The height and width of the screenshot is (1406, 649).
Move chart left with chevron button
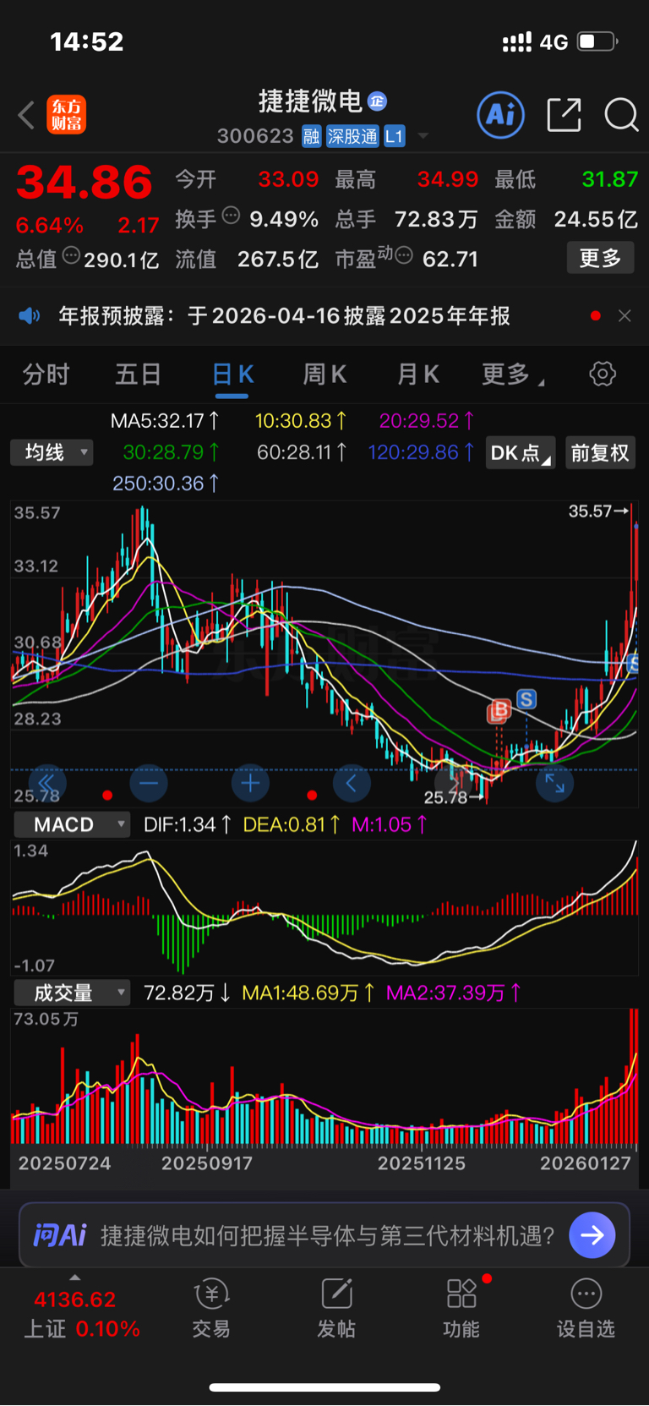(352, 783)
